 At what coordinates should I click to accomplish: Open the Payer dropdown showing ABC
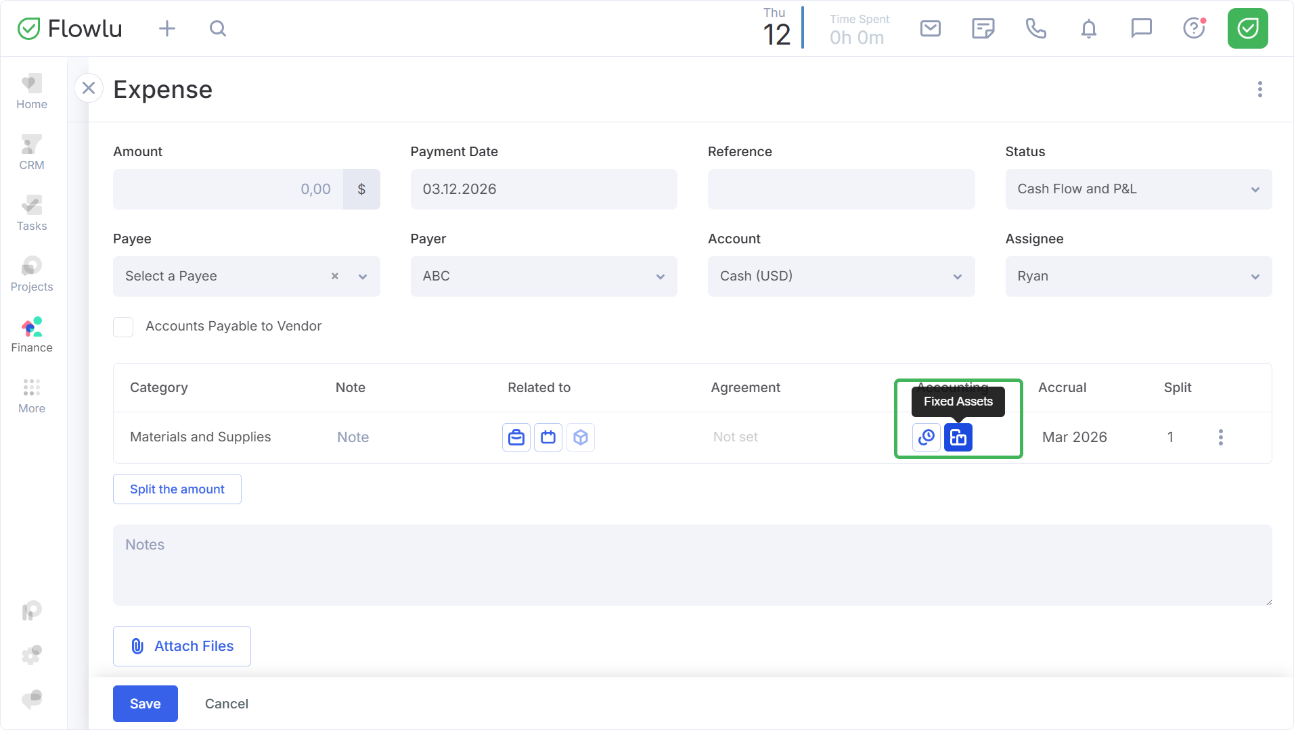(543, 276)
